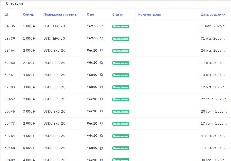
Task: Click the Статус column header
Action: tap(117, 14)
